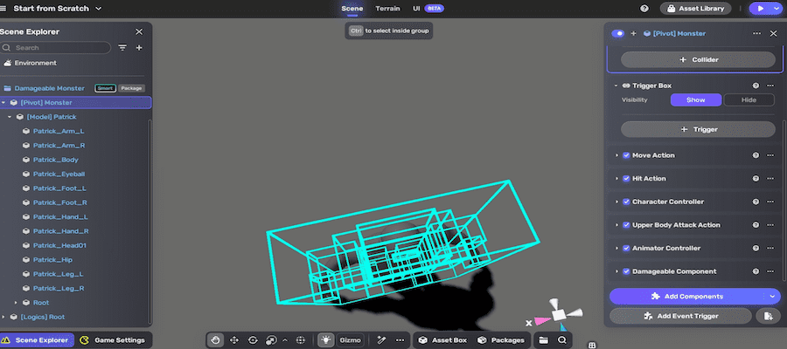This screenshot has width=787, height=349.
Task: Disable the Animator Controller checkbox
Action: (x=626, y=248)
